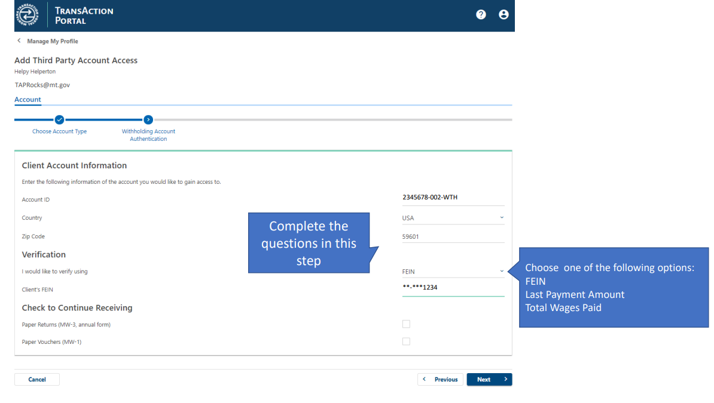Click the left chevron on the Previous button
The image size is (714, 403).
[x=425, y=379]
